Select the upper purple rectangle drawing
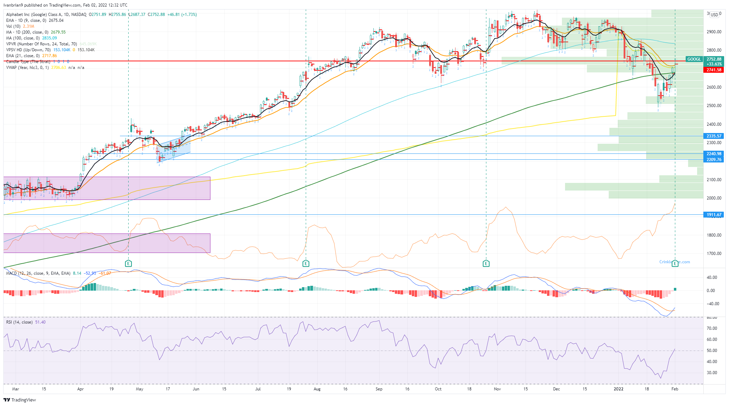The image size is (729, 406). pyautogui.click(x=107, y=188)
